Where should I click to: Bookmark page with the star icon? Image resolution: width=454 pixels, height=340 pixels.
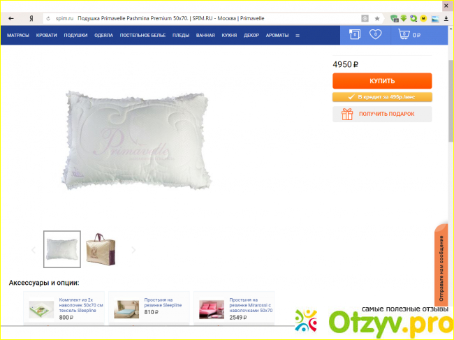pos(377,19)
